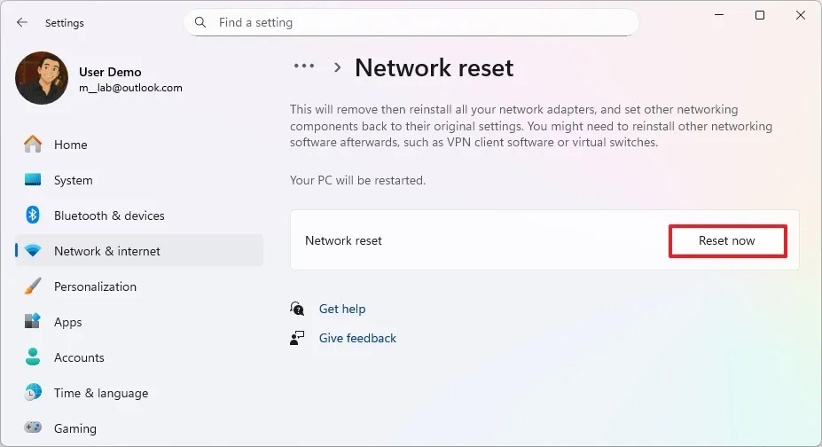
Task: Click the Personalization paintbrush icon
Action: (33, 286)
